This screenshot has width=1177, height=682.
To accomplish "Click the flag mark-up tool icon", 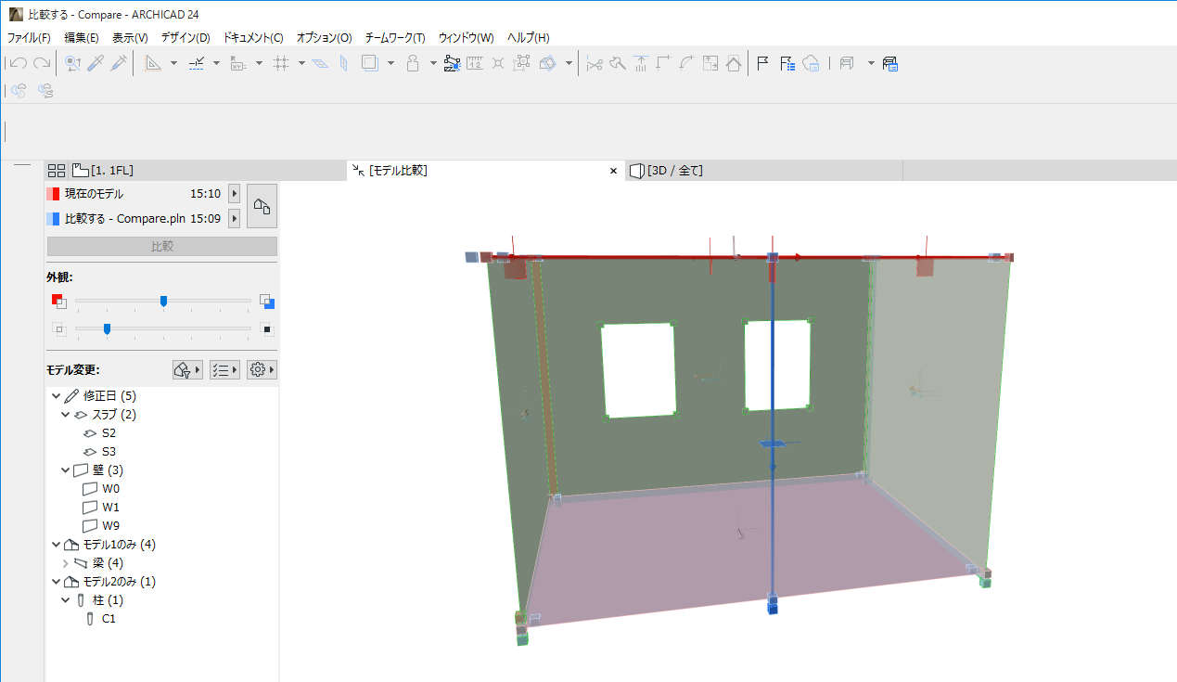I will pos(762,63).
